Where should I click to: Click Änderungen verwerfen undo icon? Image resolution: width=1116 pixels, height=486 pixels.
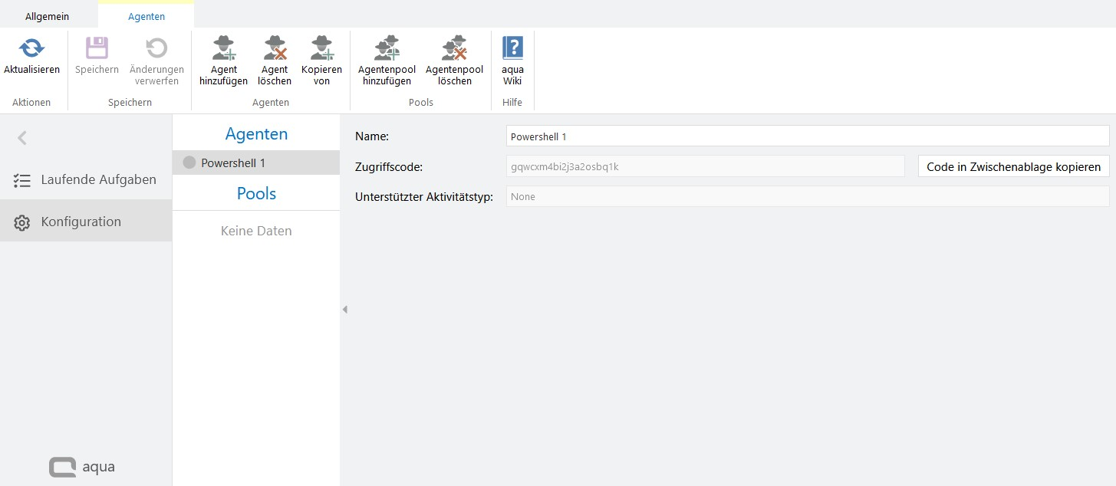point(156,49)
